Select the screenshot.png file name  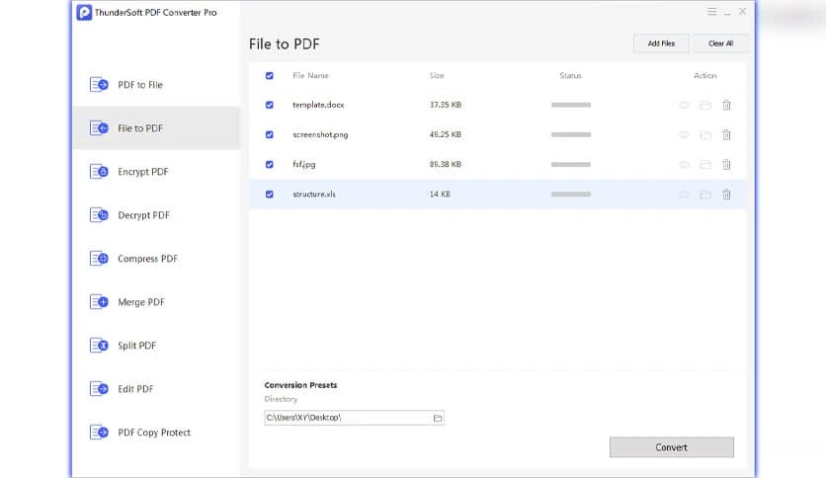click(320, 134)
